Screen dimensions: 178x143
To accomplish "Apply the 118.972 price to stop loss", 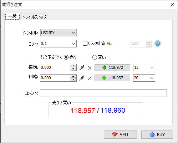I will [112, 68].
